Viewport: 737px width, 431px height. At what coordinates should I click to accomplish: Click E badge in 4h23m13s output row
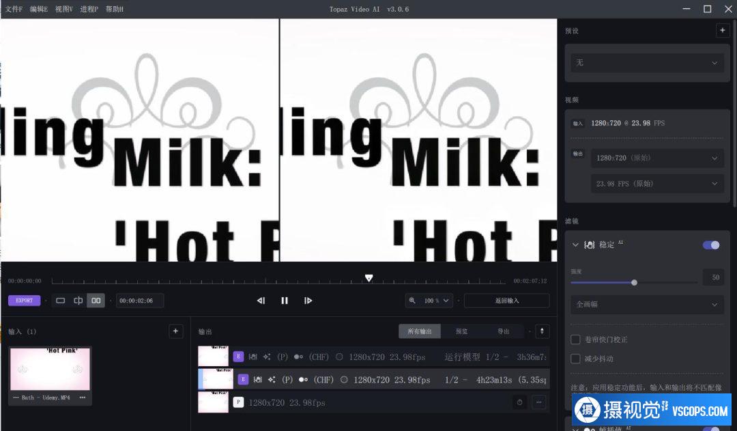click(x=243, y=379)
